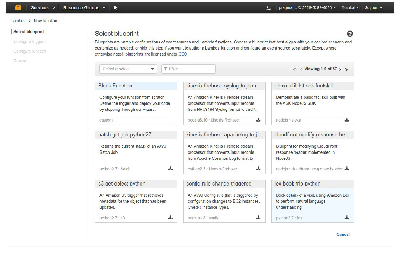Jump to the last page of blueprints

346,69
